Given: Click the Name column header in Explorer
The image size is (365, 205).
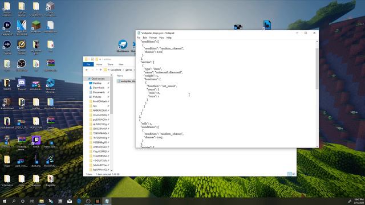Looking at the screenshot, I should tap(120, 76).
